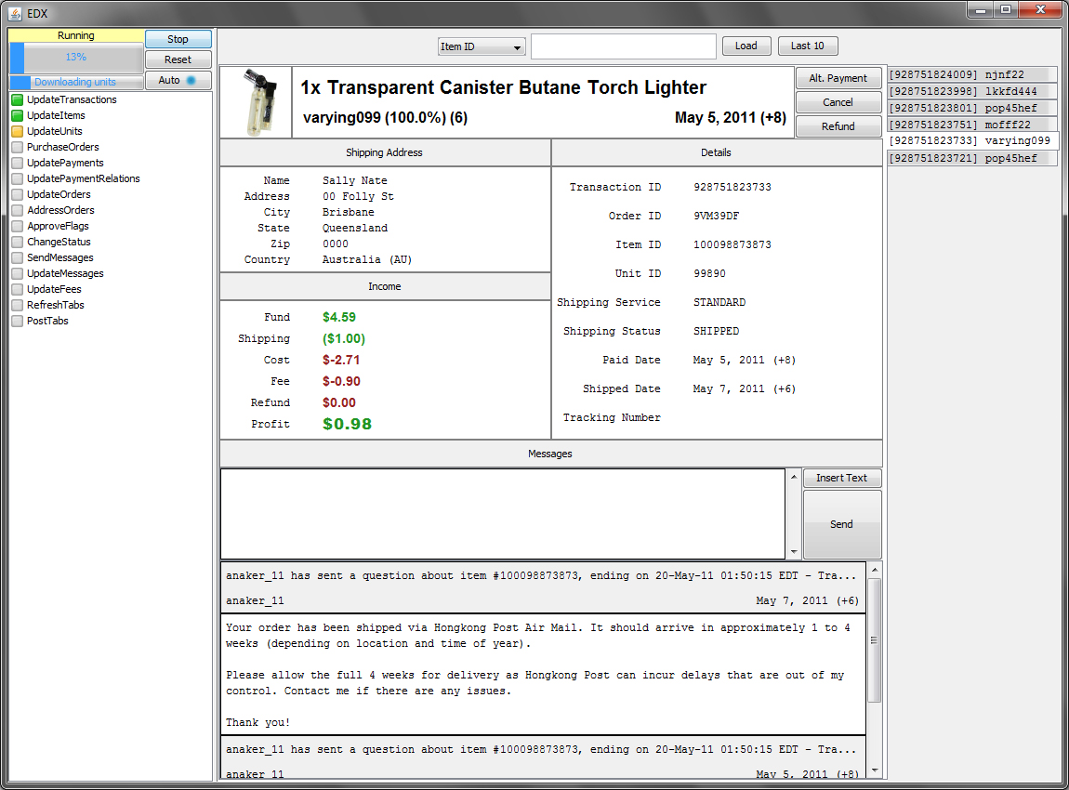Click the message box scroll up arrow
Image resolution: width=1069 pixels, height=790 pixels.
pos(794,478)
